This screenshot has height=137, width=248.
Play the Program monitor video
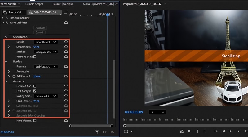(231, 131)
